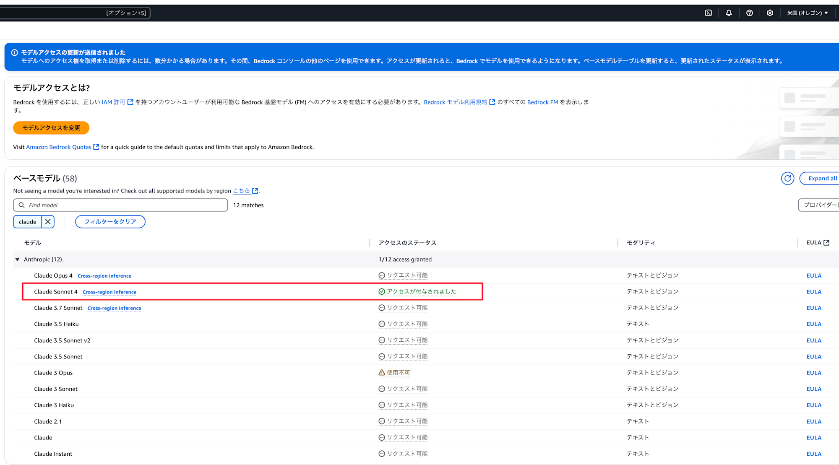Open EULA for Claude 3 Haiku
Viewport: 839px width, 465px height.
814,405
